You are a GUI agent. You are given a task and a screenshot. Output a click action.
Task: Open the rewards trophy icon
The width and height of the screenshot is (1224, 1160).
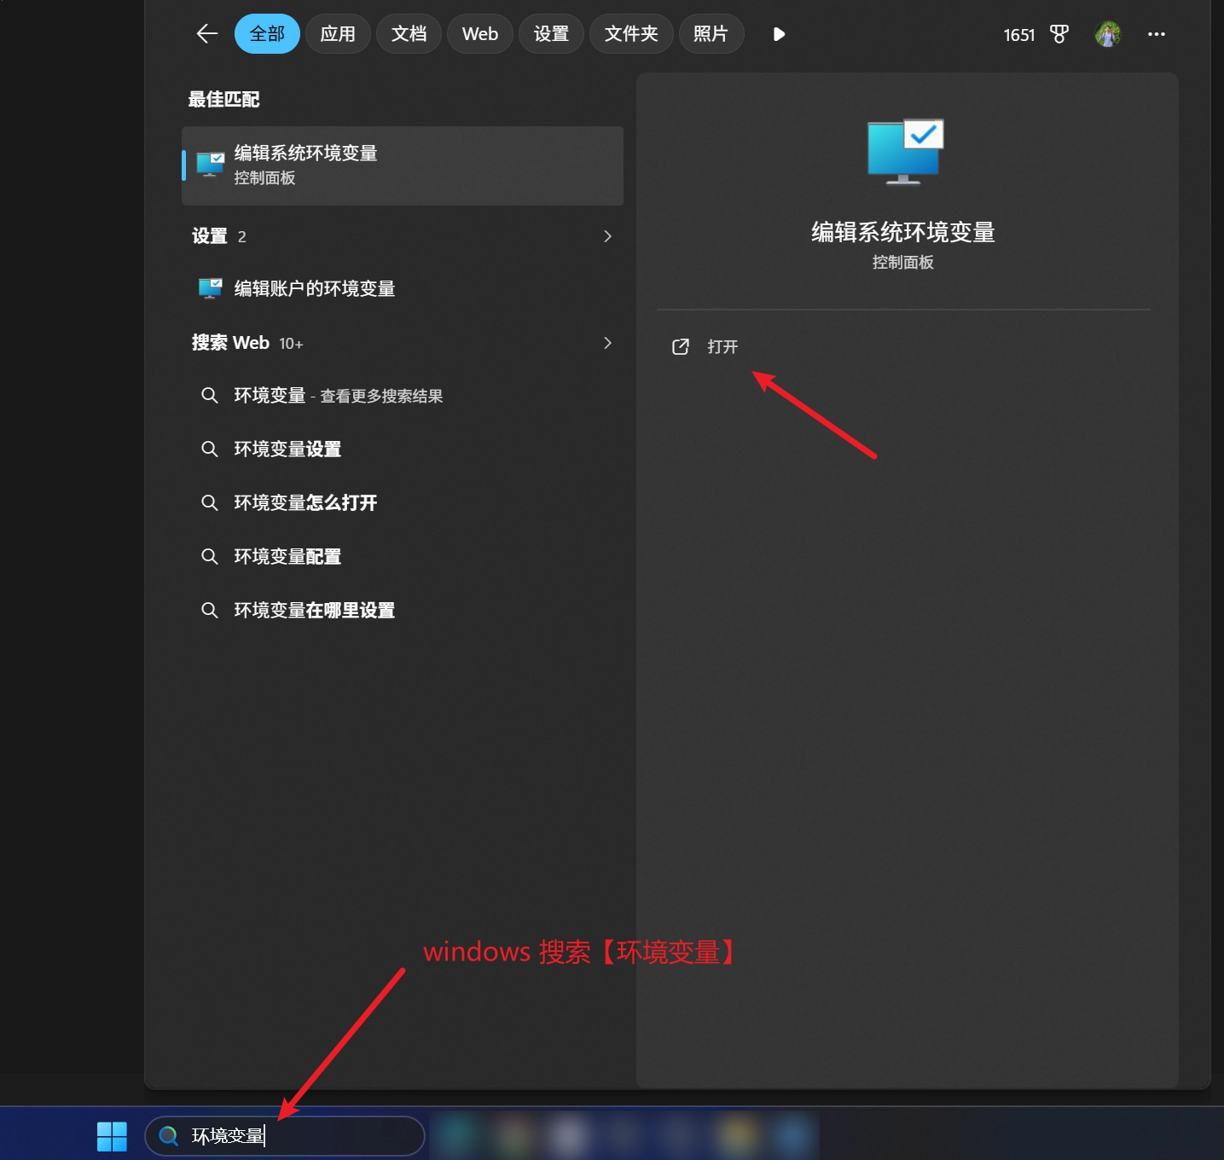1059,34
